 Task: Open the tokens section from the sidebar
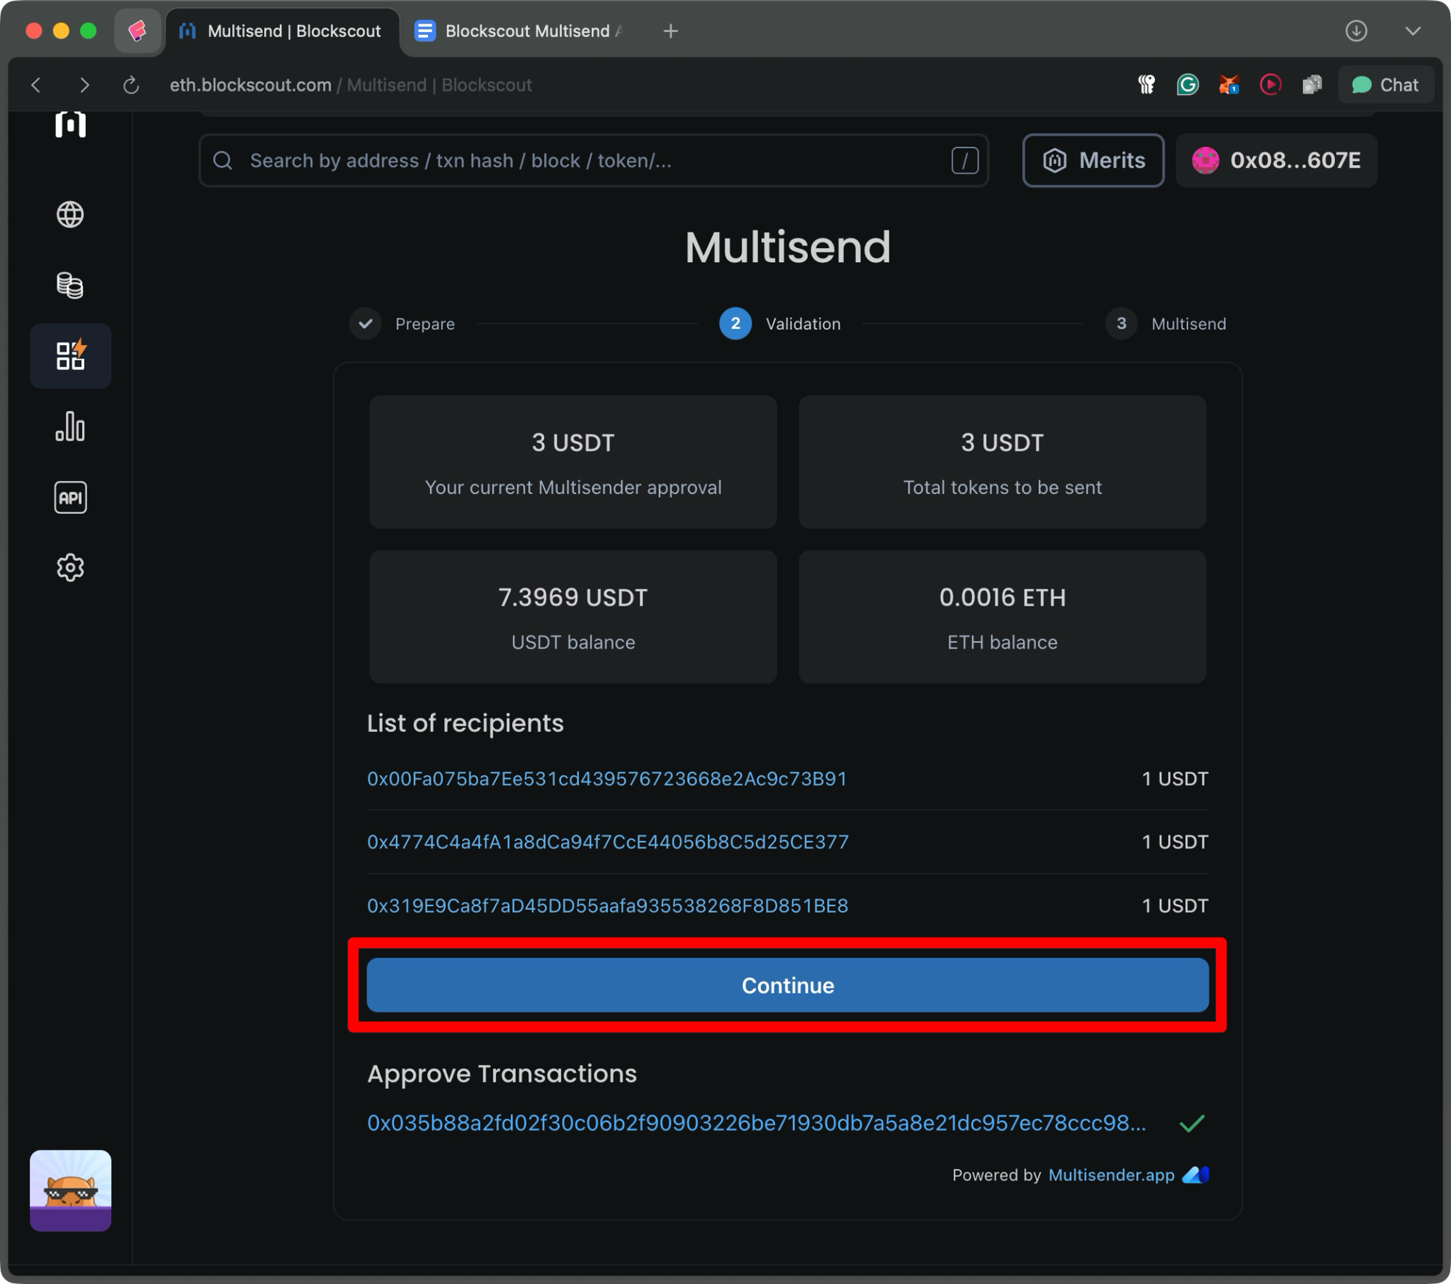point(70,284)
